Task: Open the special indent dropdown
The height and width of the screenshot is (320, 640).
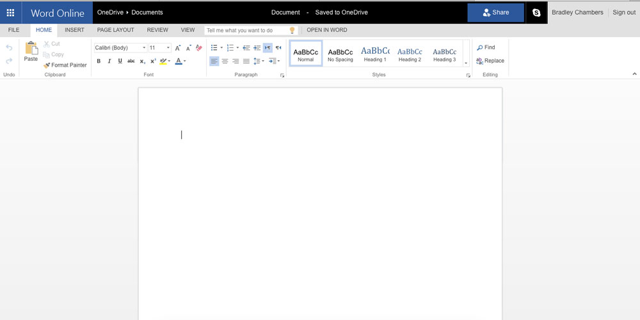Action: 274,61
